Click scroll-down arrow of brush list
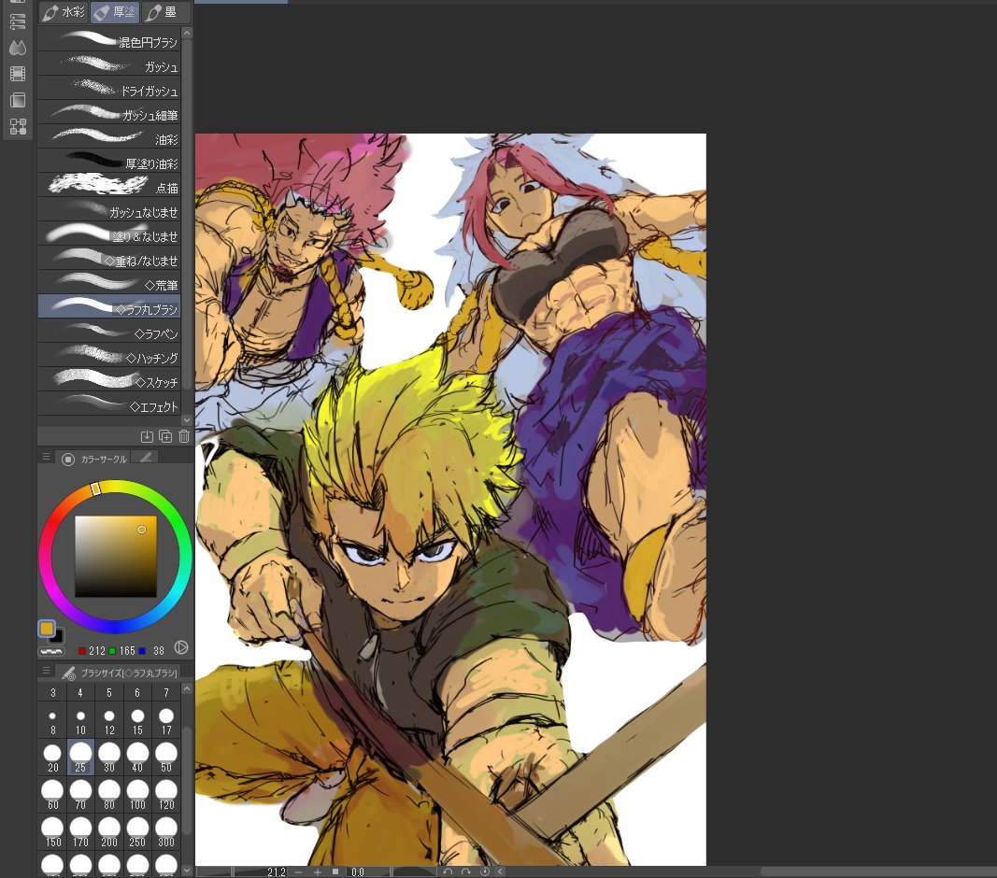This screenshot has width=997, height=878. pyautogui.click(x=187, y=420)
